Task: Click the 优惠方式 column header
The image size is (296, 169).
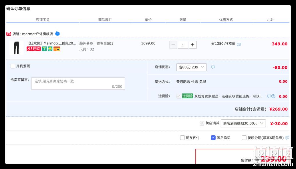Action: click(226, 20)
